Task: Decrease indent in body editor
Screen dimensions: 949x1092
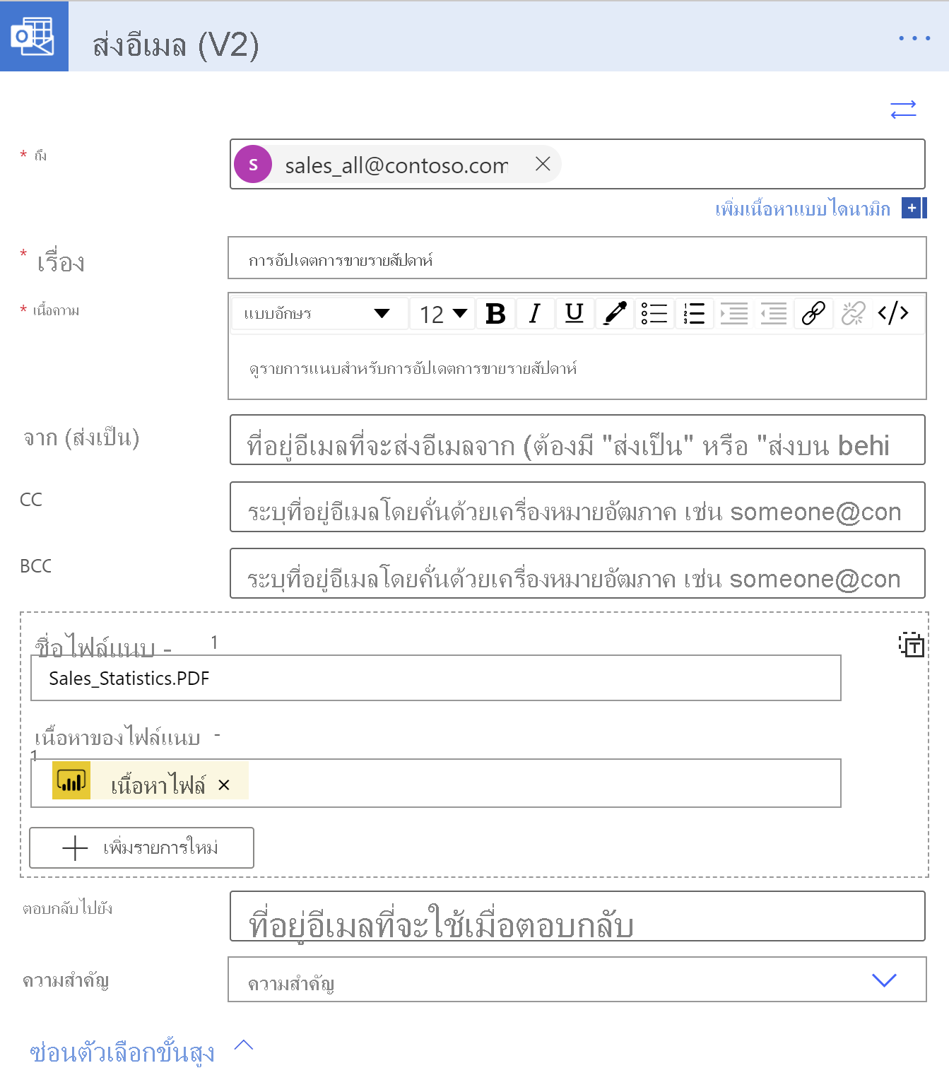Action: (x=774, y=313)
